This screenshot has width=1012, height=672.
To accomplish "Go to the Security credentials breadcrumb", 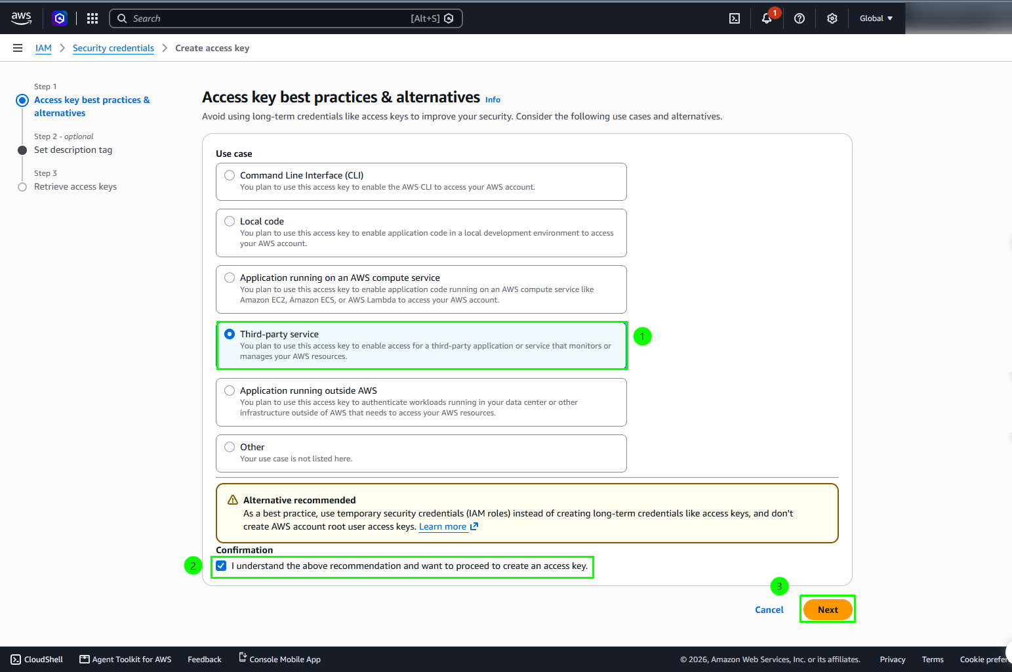I will coord(113,48).
